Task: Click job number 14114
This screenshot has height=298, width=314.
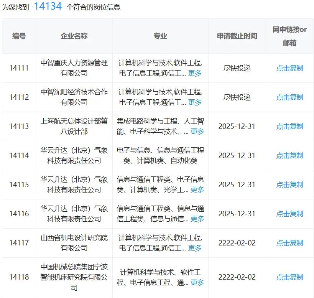Action: click(19, 156)
